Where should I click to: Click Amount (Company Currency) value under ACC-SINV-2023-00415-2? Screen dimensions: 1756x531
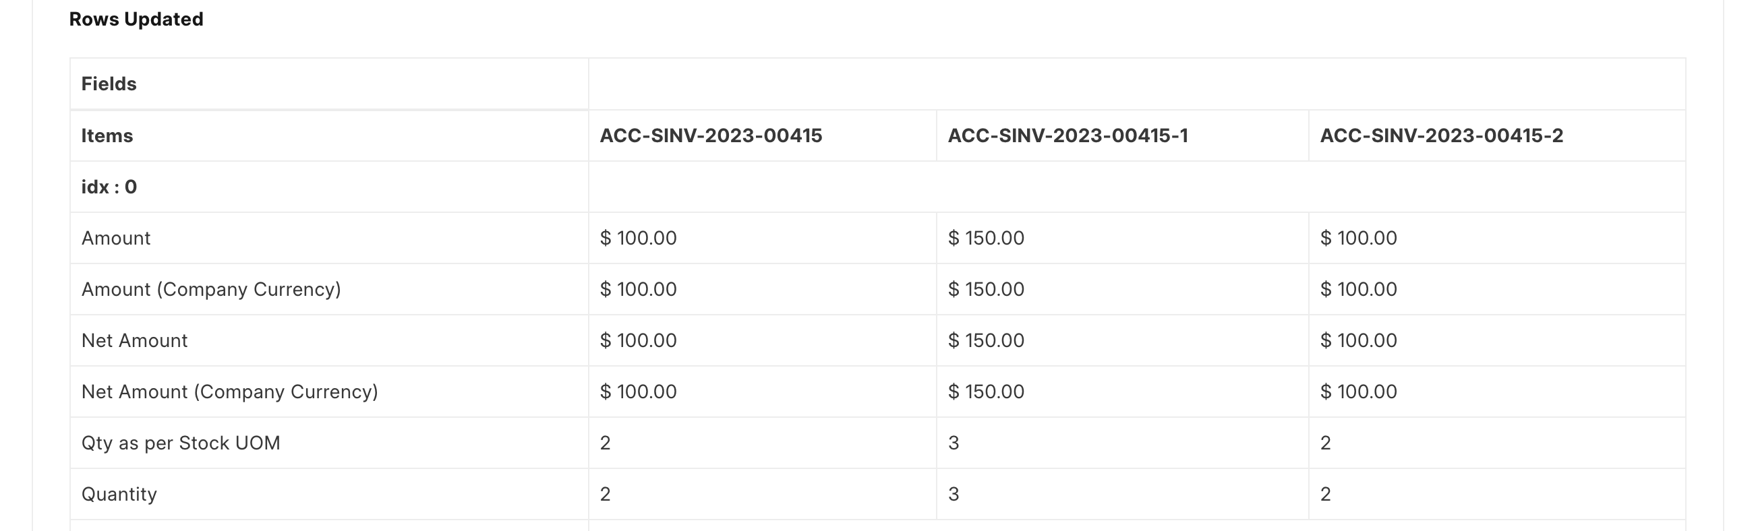coord(1358,288)
